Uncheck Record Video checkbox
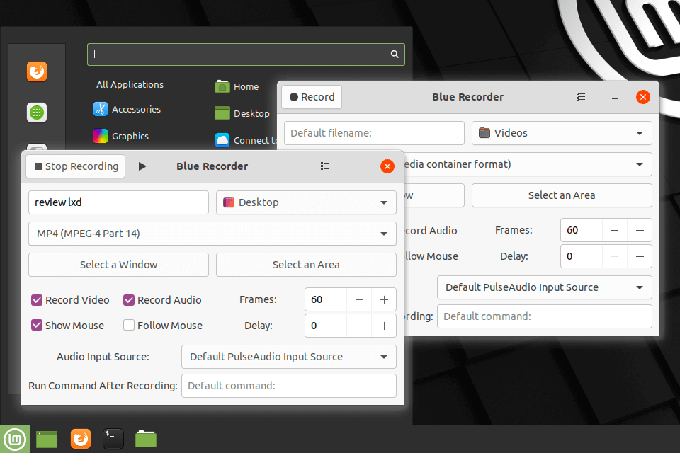This screenshot has width=680, height=453. pos(37,300)
